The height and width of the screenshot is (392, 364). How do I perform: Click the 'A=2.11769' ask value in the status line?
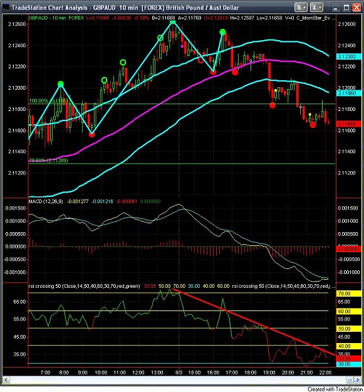tap(190, 18)
